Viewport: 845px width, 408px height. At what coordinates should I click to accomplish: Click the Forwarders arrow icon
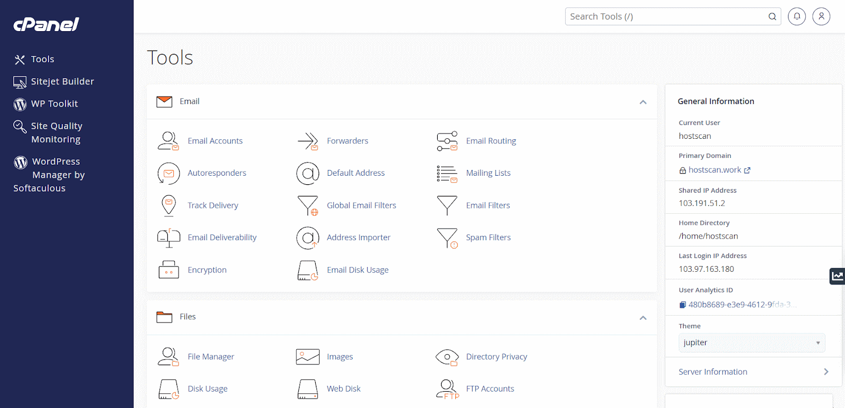tap(308, 141)
